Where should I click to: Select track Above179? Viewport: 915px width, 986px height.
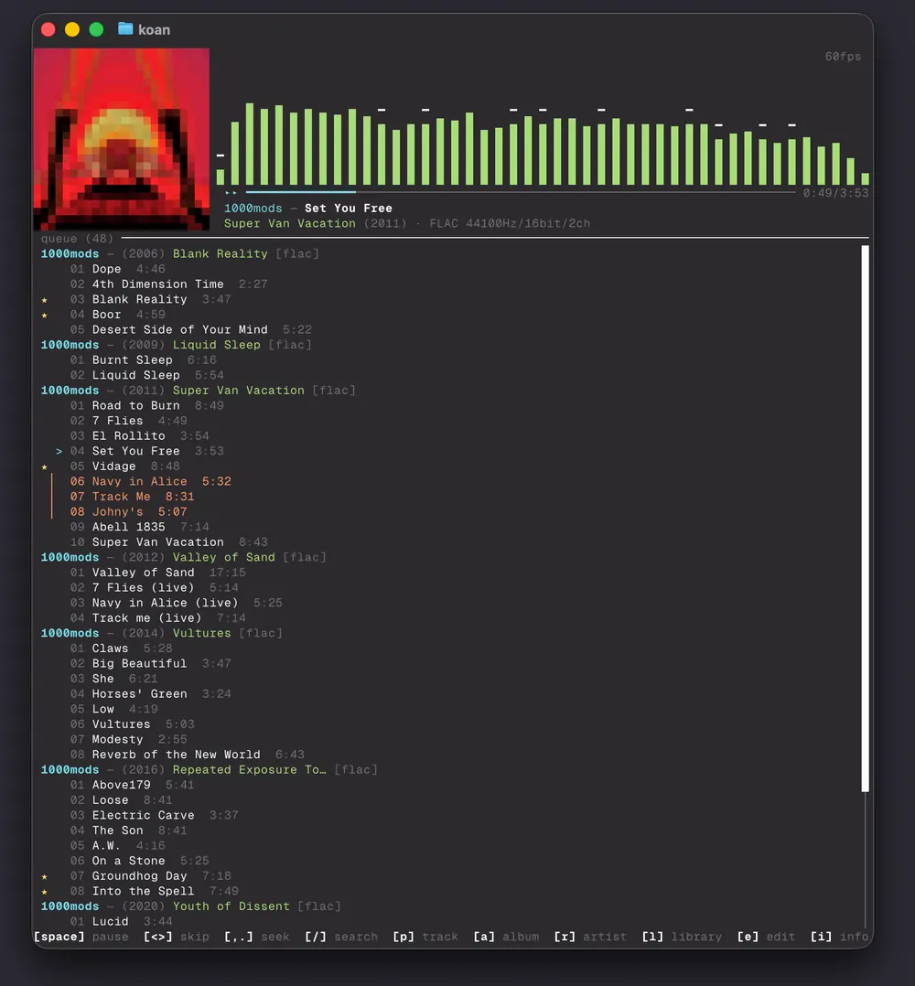tap(132, 785)
